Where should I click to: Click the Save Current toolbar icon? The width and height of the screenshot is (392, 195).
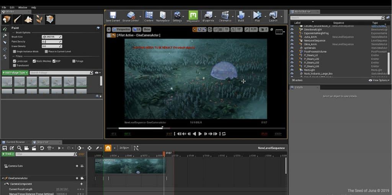[113, 16]
